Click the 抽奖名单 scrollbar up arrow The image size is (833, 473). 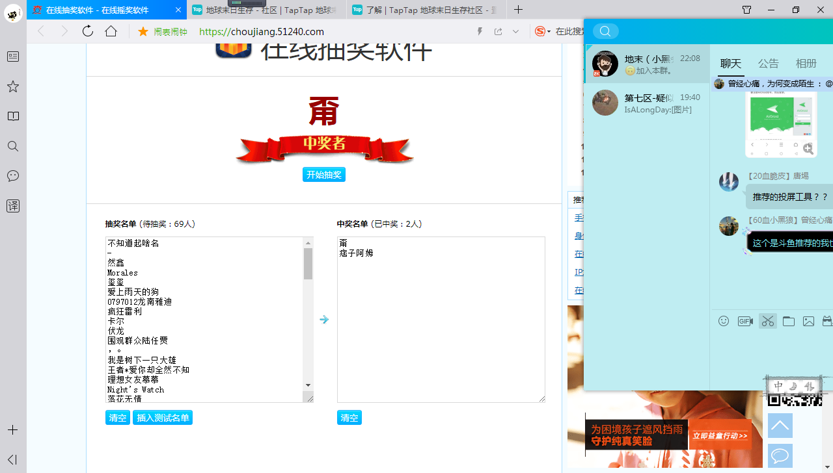coord(308,243)
